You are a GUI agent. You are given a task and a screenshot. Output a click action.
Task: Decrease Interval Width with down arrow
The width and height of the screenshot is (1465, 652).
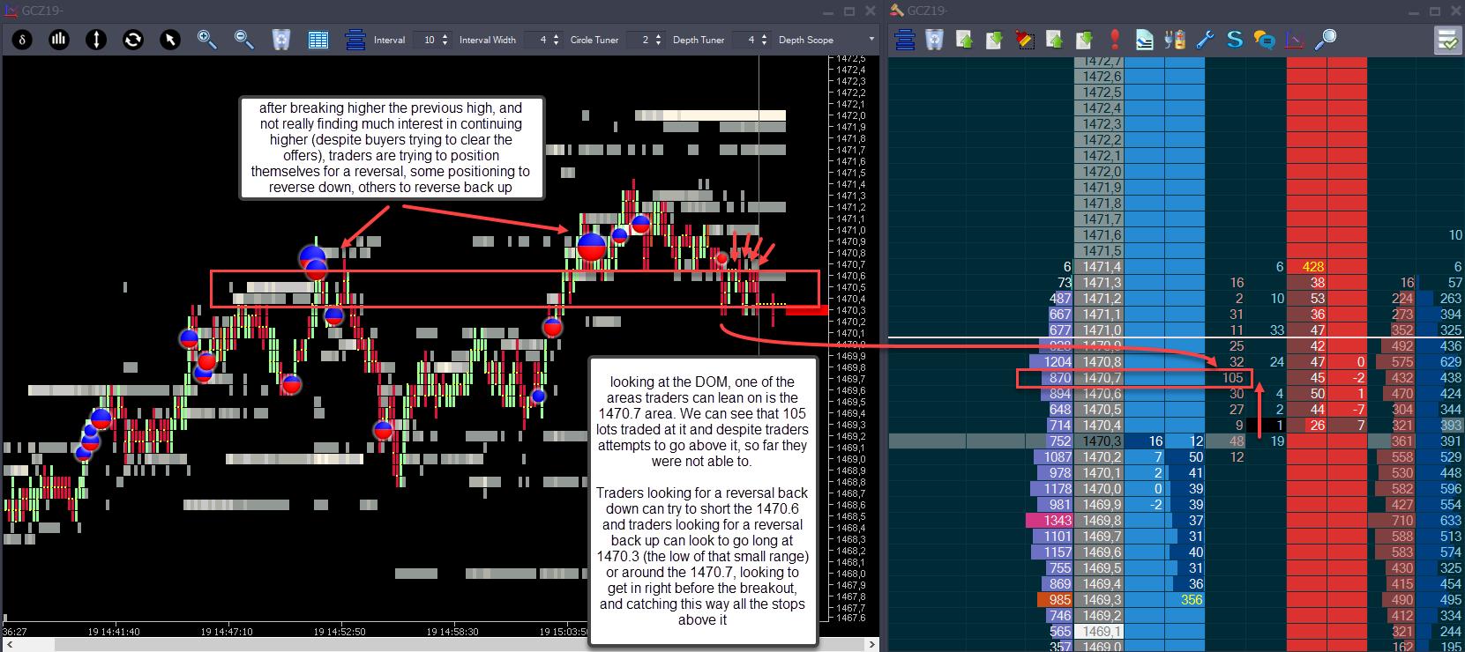pos(556,43)
